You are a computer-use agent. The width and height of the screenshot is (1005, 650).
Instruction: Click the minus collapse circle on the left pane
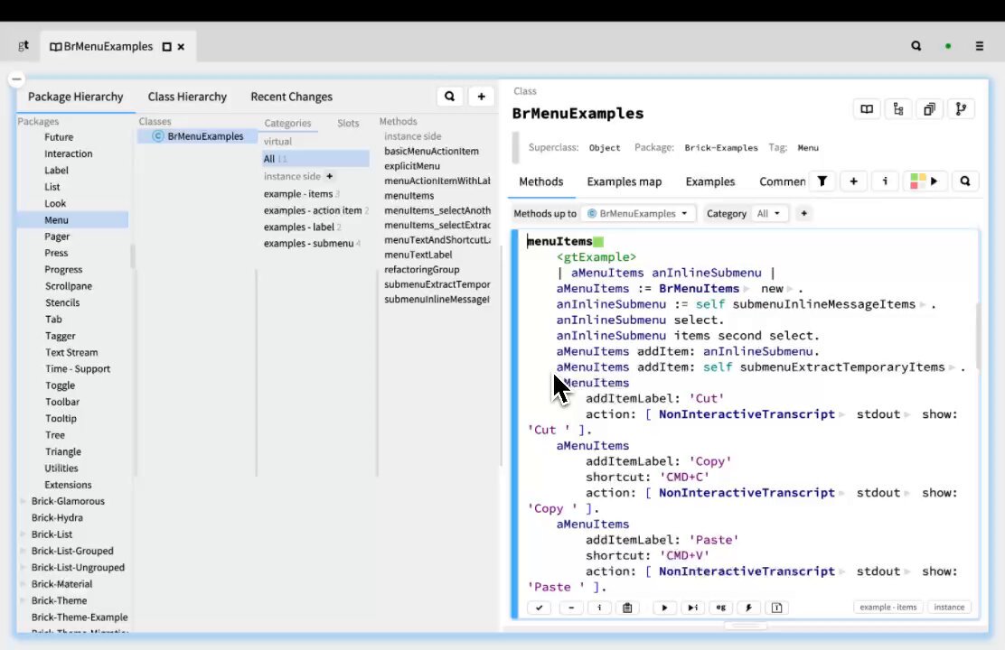[16, 79]
